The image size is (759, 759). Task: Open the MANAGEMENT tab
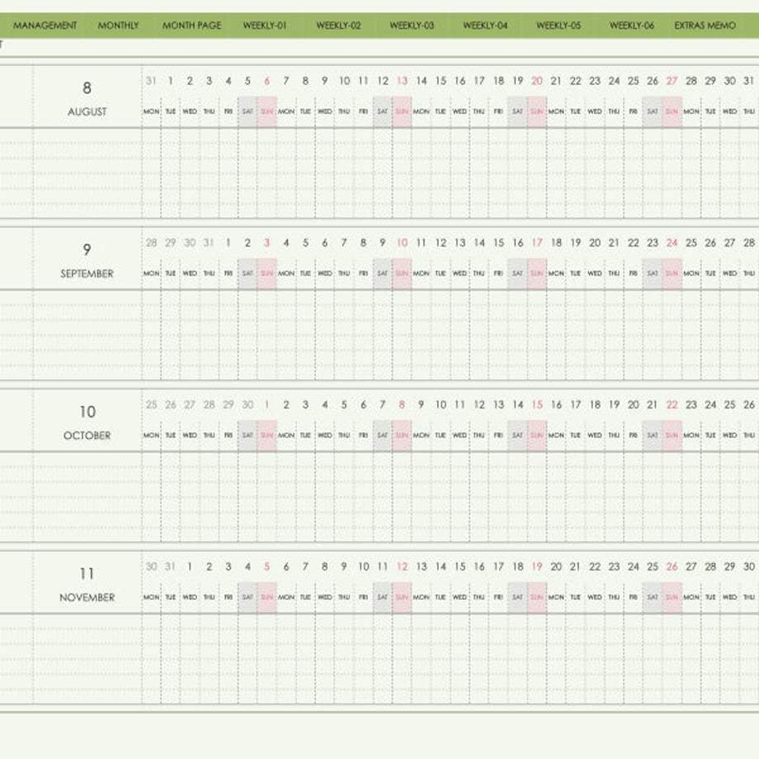coord(45,26)
